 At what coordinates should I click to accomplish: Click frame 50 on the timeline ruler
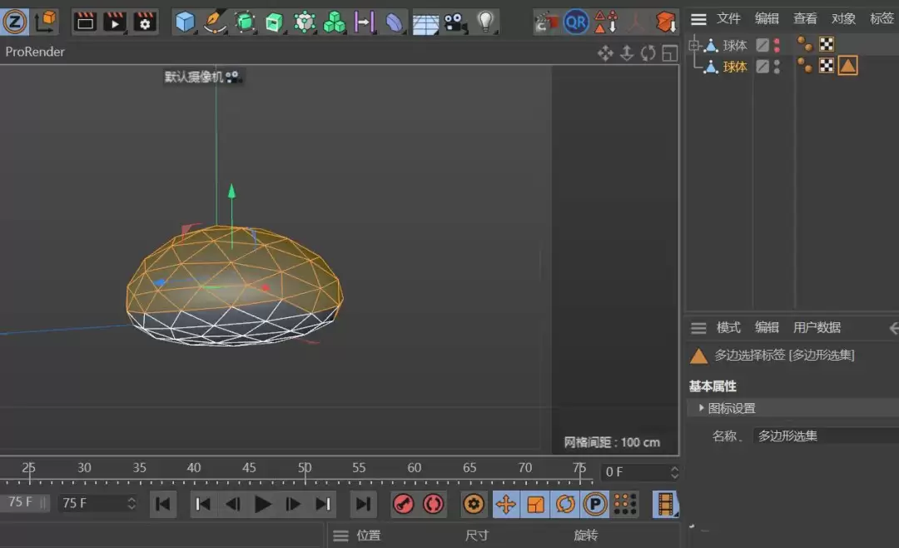(x=304, y=469)
